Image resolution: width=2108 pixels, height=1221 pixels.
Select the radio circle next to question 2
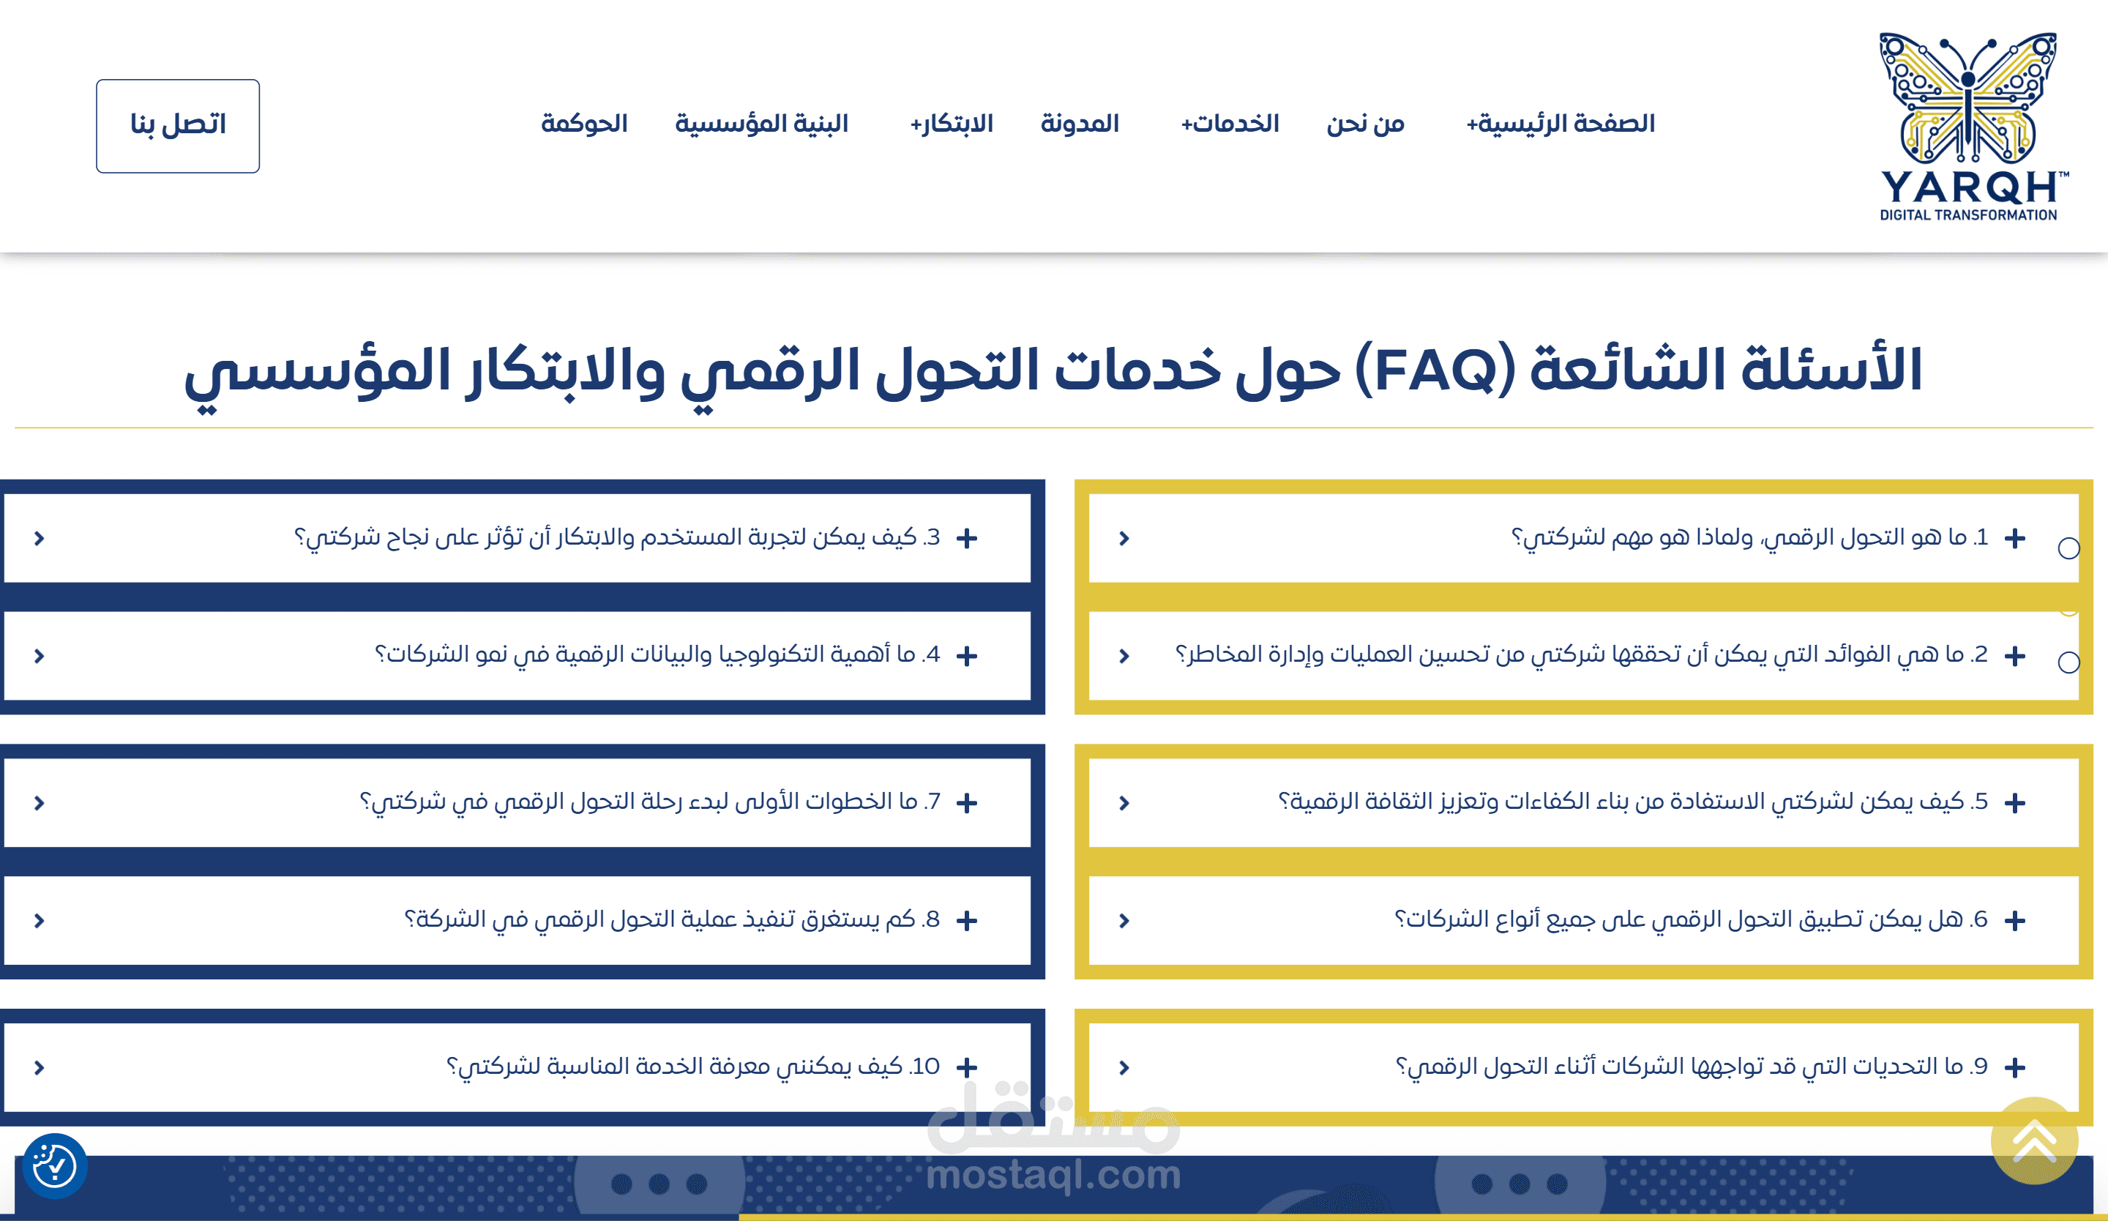pos(2068,662)
